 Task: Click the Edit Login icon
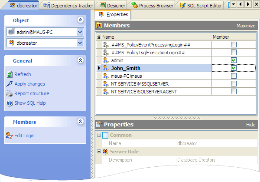10,136
